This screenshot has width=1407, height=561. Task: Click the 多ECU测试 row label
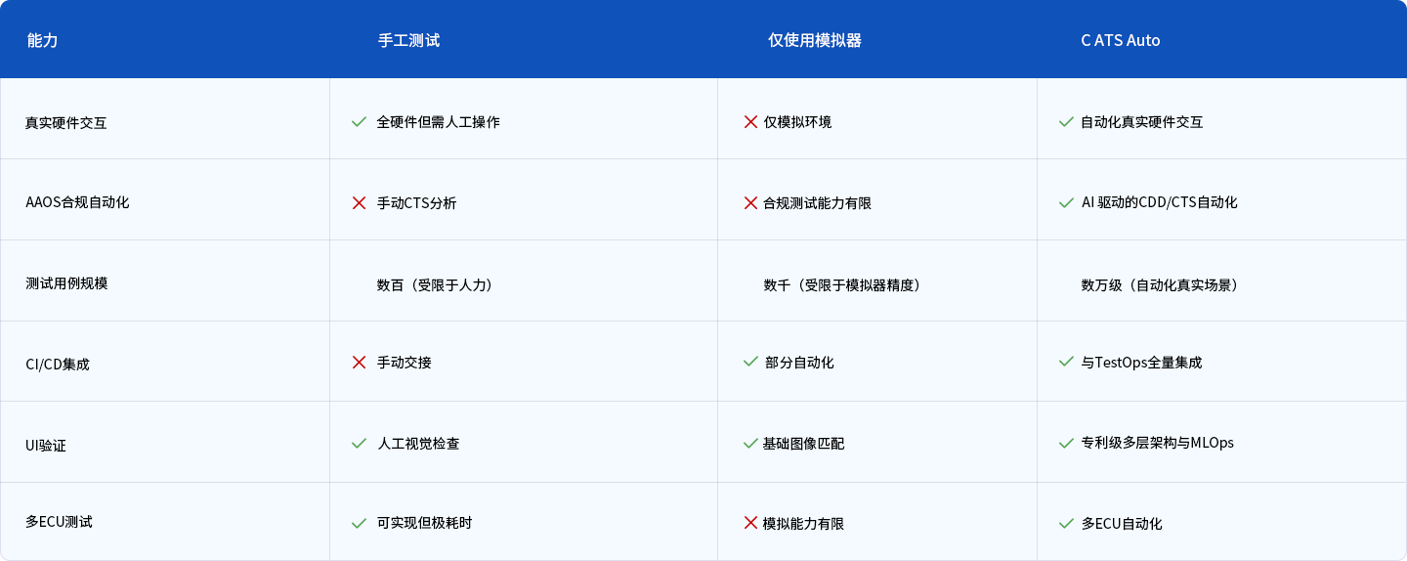pos(59,522)
